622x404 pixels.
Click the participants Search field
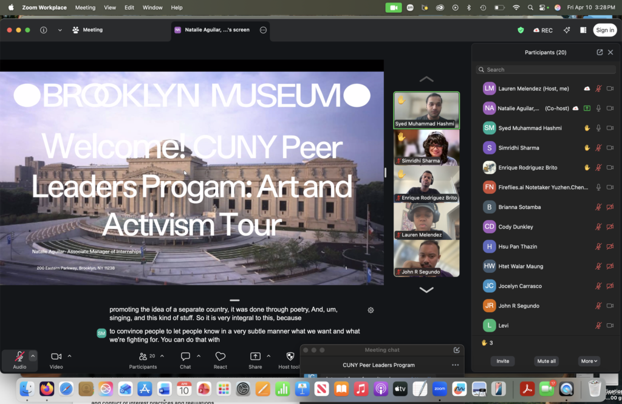click(545, 69)
